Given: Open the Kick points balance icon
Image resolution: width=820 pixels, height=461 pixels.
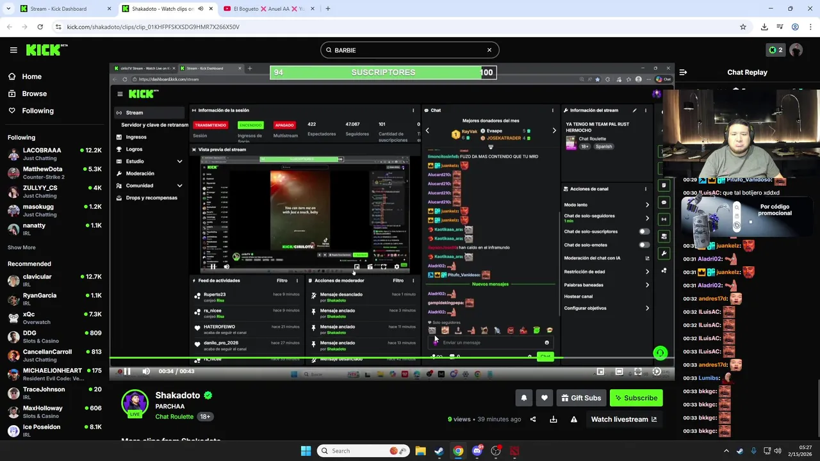Looking at the screenshot, I should point(776,50).
